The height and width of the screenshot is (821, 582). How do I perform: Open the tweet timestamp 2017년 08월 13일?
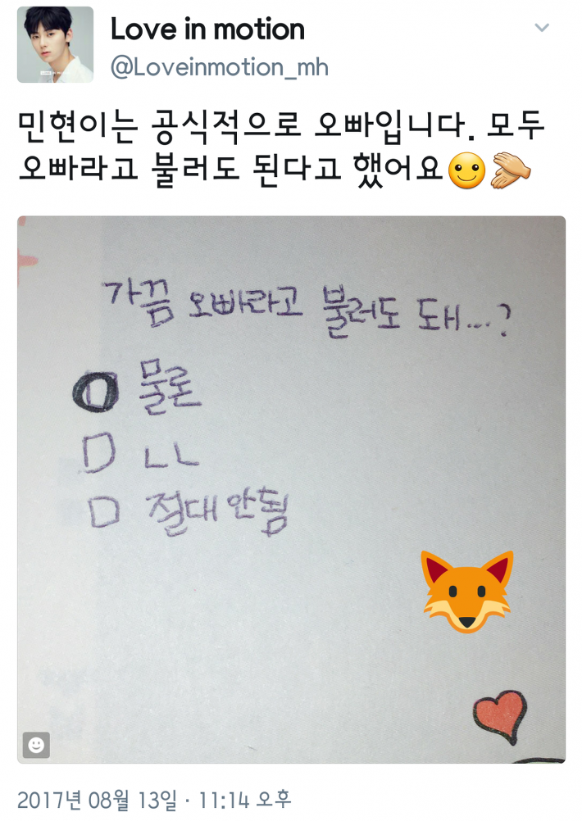(x=98, y=800)
